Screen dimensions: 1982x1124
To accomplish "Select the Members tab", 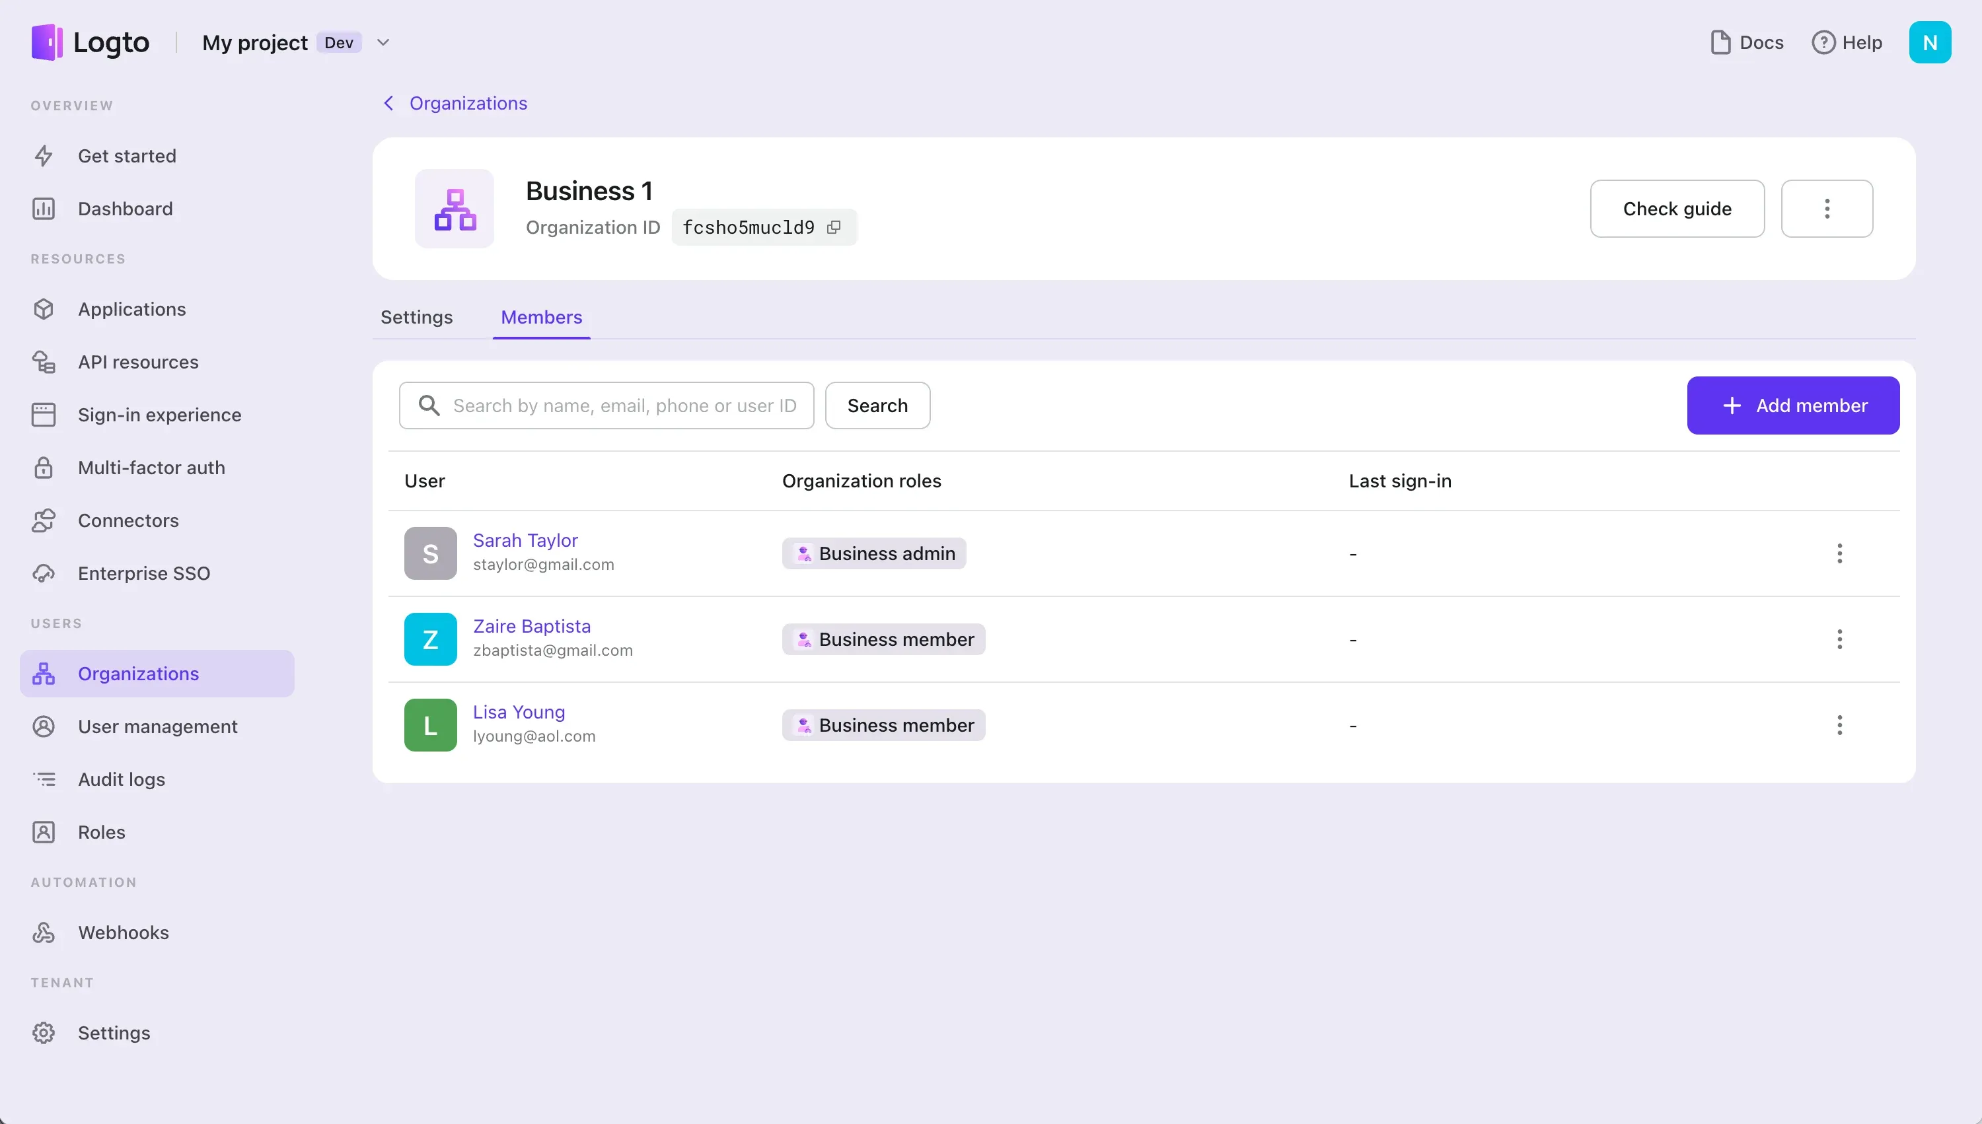I will pos(540,316).
